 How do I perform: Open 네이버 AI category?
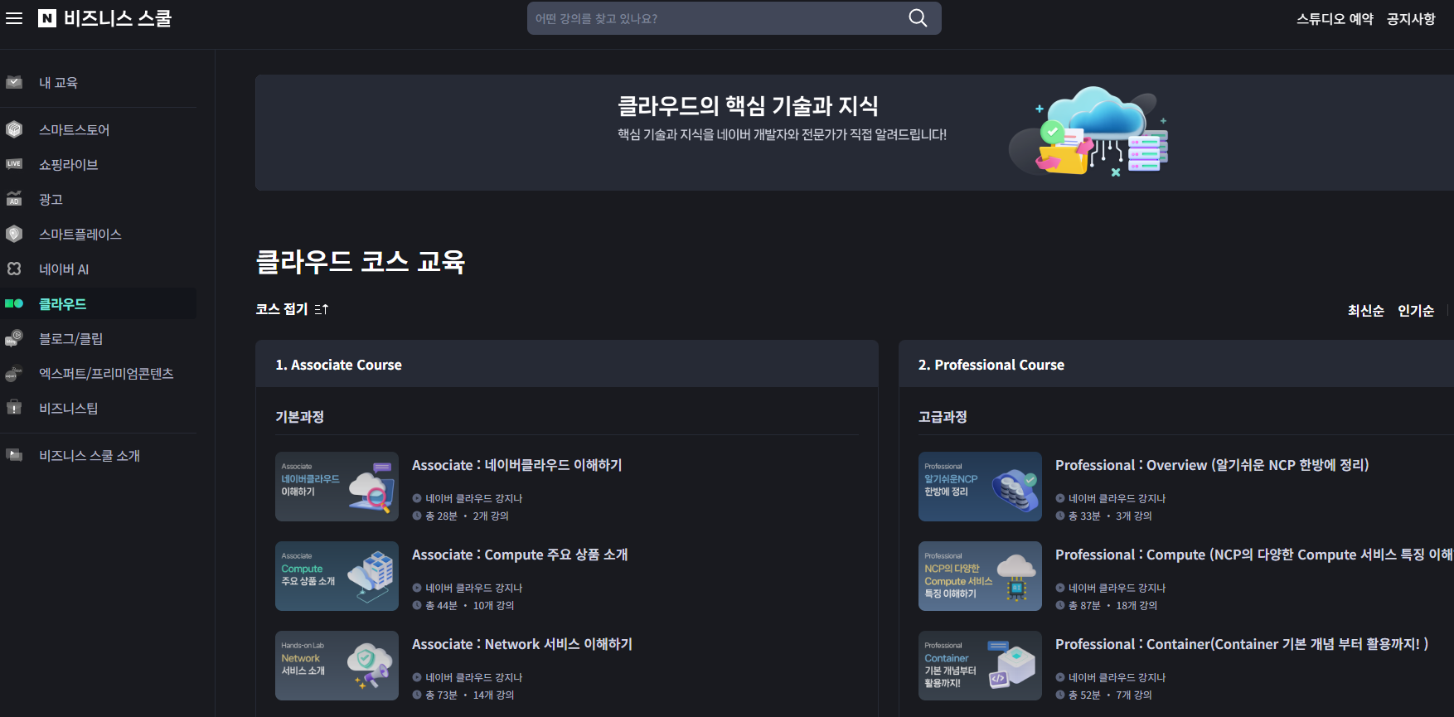coord(64,269)
